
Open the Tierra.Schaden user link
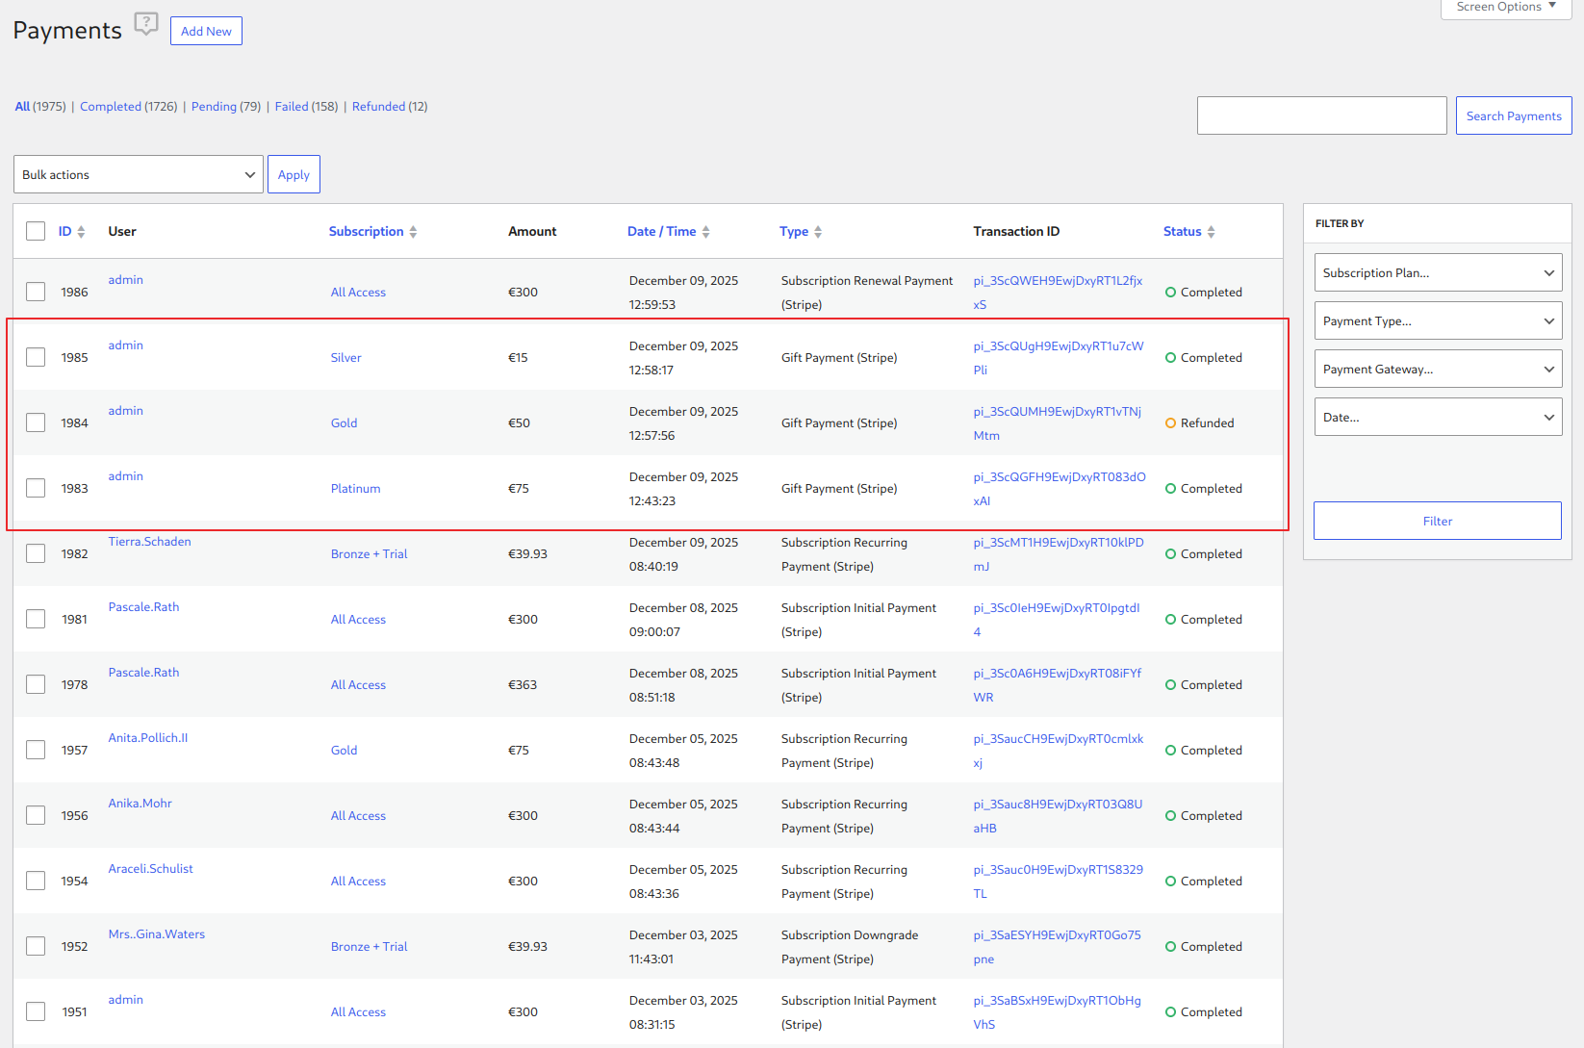149,542
